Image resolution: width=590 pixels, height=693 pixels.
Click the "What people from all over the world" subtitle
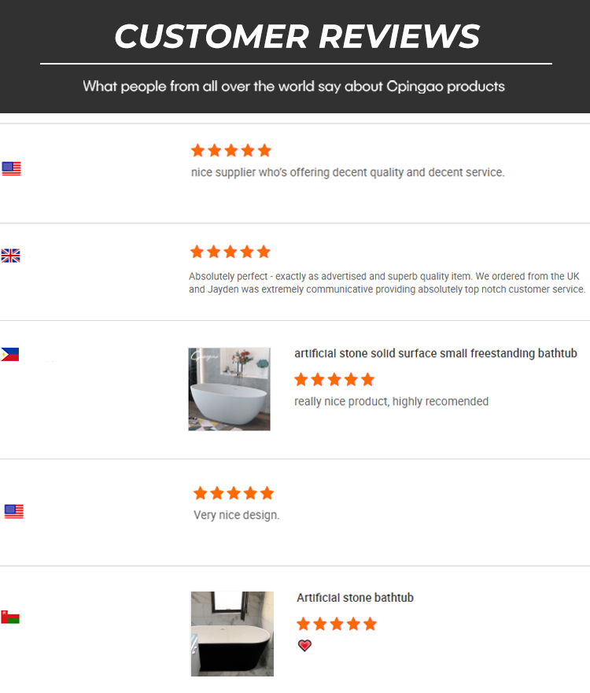pyautogui.click(x=294, y=86)
